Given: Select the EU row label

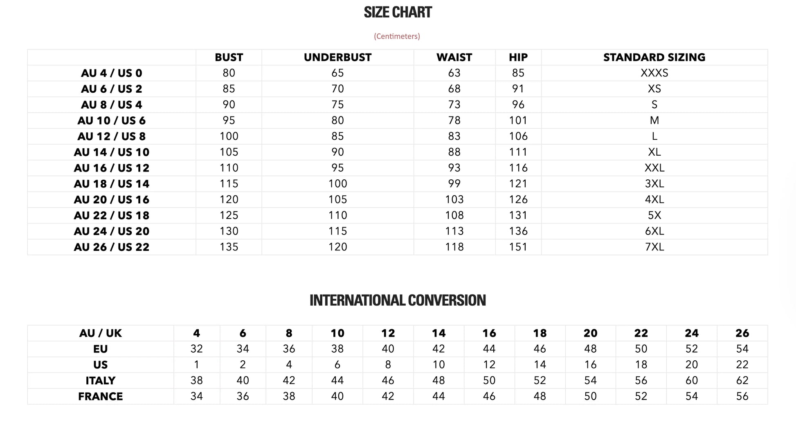Looking at the screenshot, I should click(x=100, y=349).
